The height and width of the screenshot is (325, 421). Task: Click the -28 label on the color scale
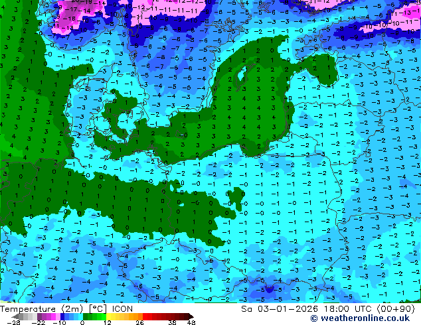pos(14,322)
